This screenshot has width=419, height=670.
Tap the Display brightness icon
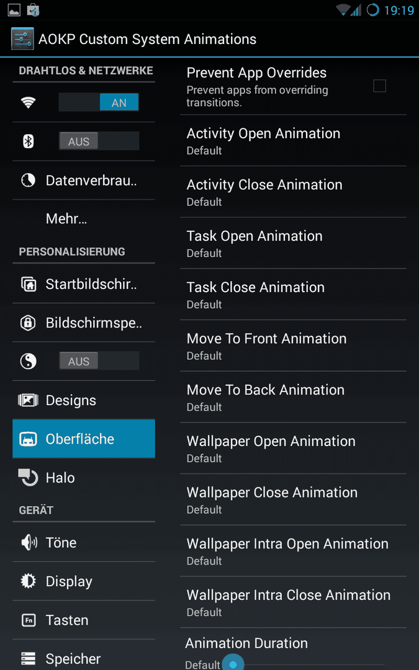point(28,581)
